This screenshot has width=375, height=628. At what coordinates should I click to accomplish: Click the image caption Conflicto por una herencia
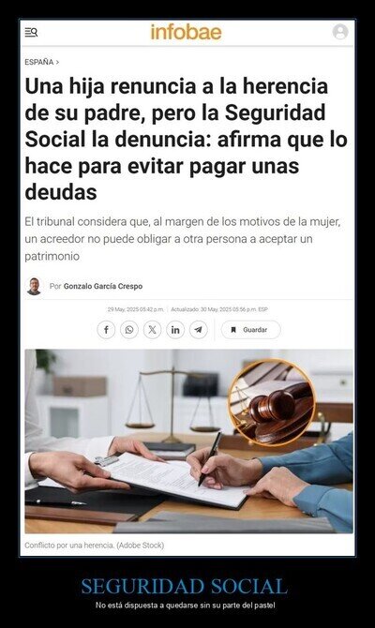[94, 546]
